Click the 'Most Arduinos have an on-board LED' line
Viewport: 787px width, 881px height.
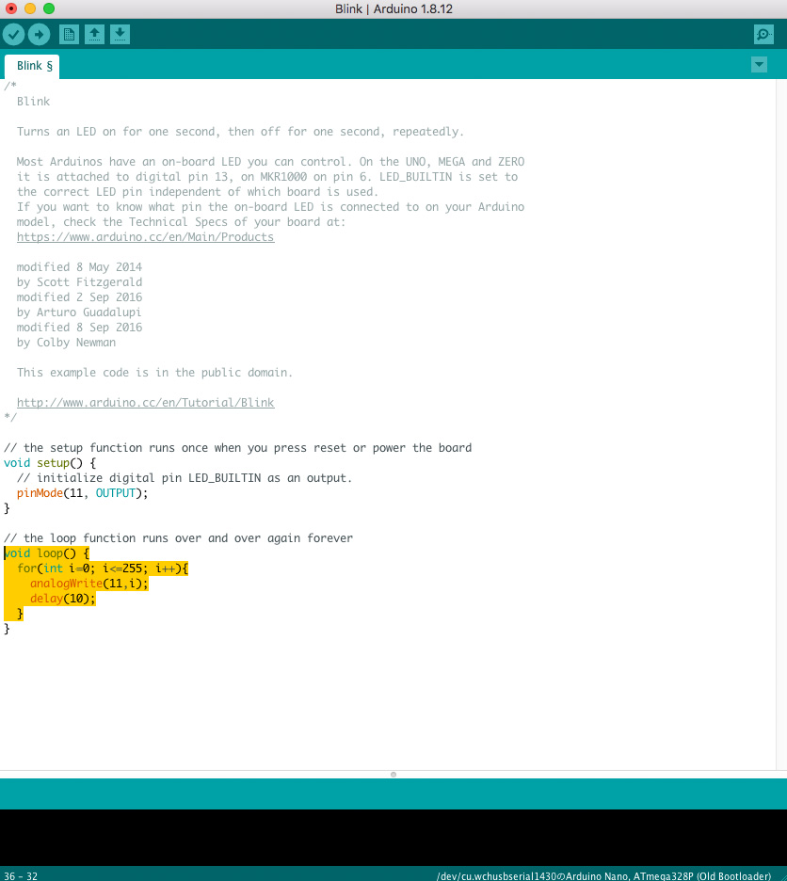click(x=270, y=162)
